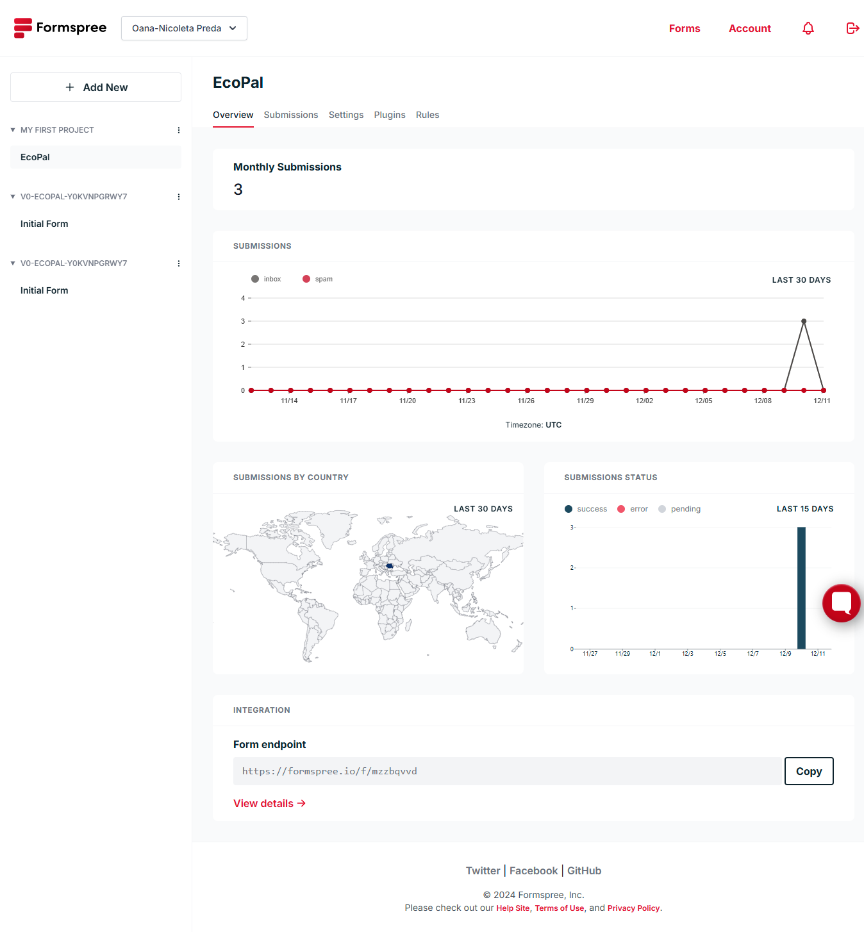Open the Oana-Nicoleta Preda account dropdown
Viewport: 864px width, 932px height.
pyautogui.click(x=184, y=28)
